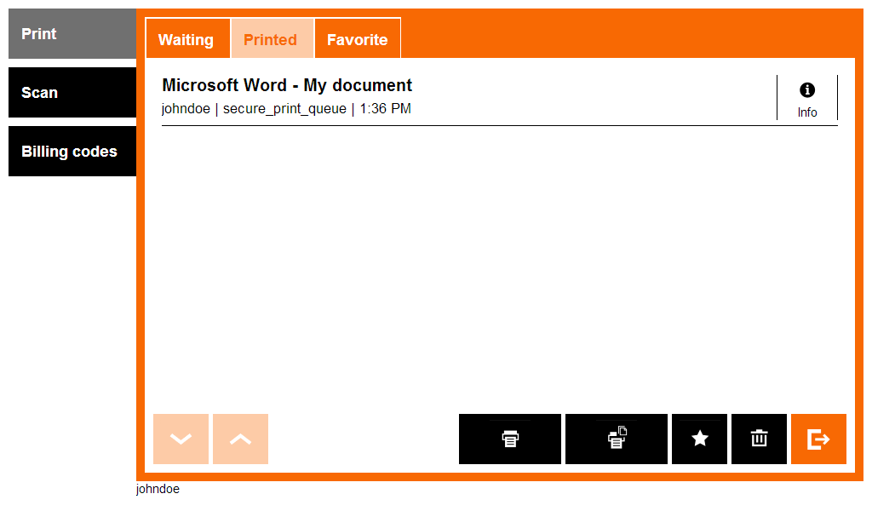Select the 'Microsoft Word - My document' job

[x=287, y=85]
